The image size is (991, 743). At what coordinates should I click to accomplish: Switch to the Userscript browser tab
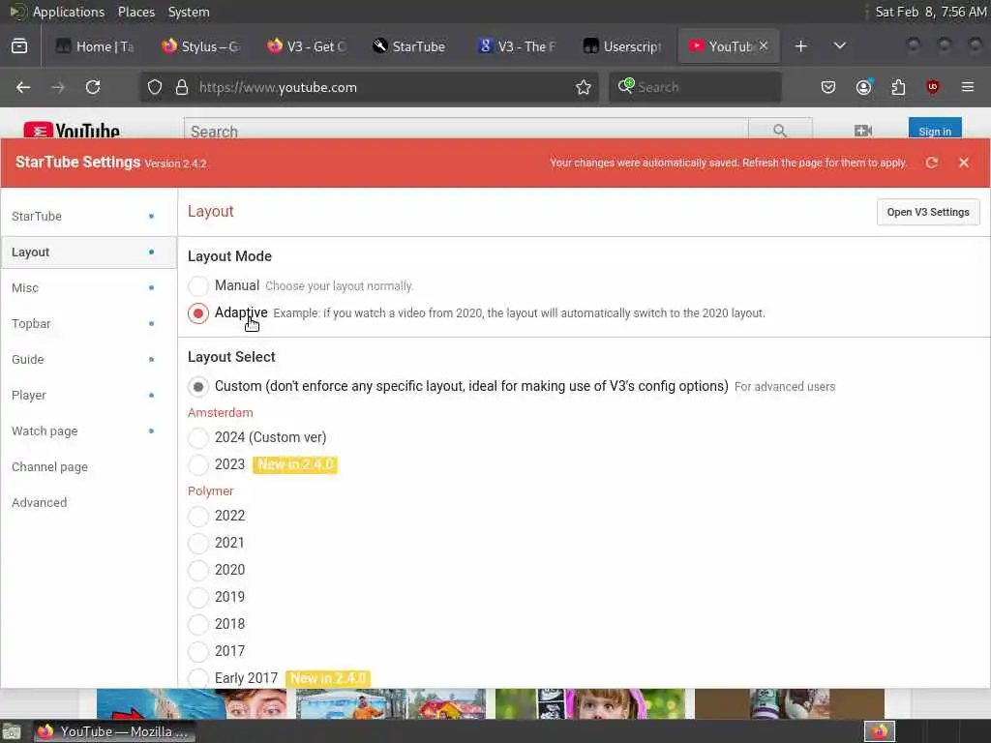pos(623,46)
